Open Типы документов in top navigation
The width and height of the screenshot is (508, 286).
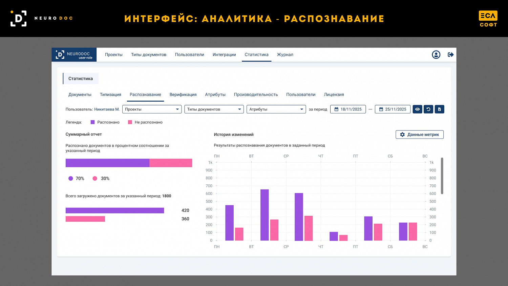pyautogui.click(x=149, y=55)
